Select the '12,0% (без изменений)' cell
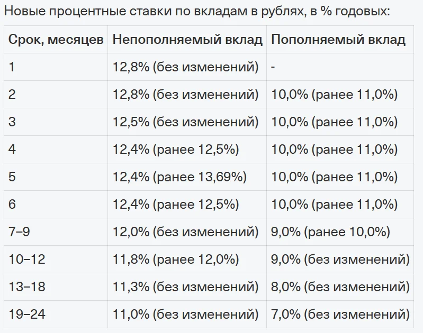 click(187, 232)
